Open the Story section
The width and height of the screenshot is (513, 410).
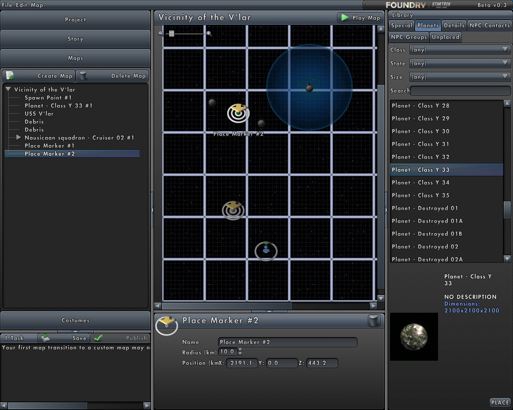click(75, 39)
